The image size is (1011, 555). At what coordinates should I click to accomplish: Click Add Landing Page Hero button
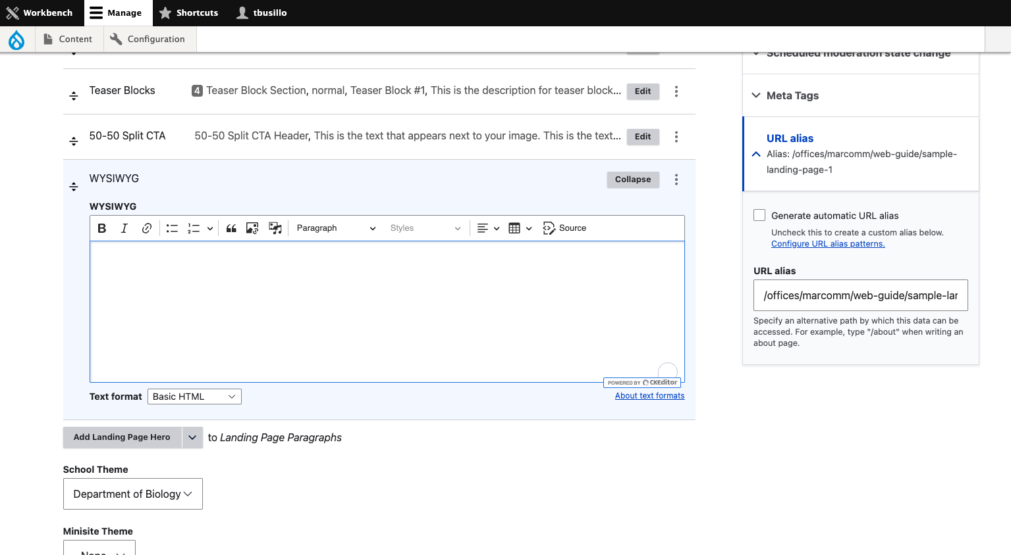coord(122,437)
